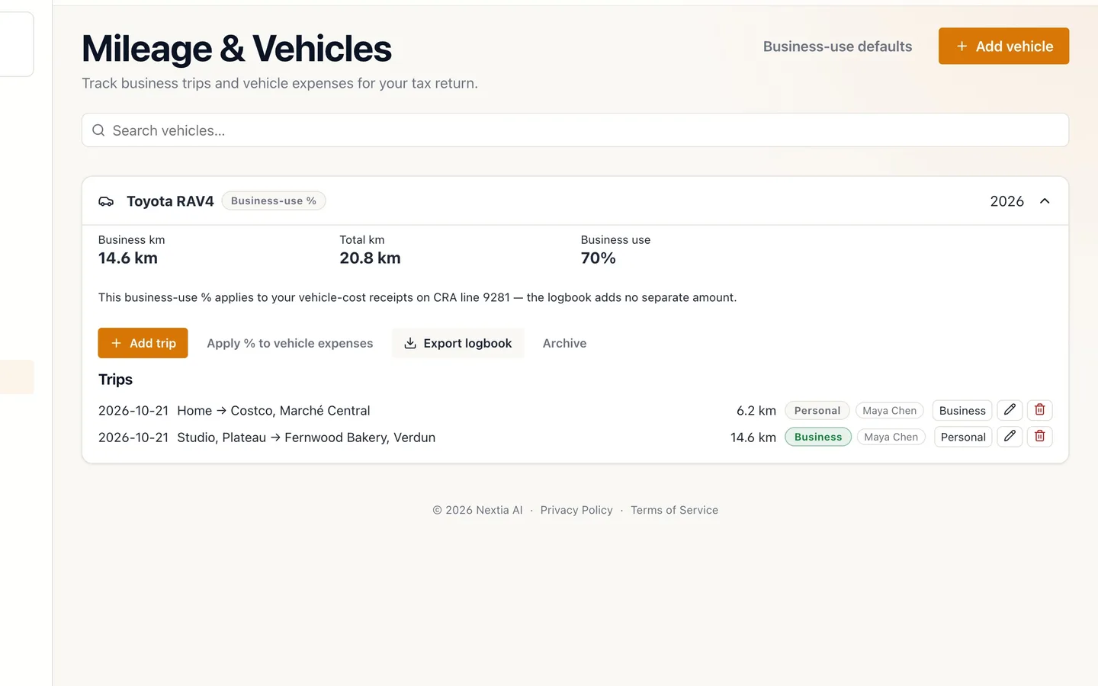
Task: Mark the Costco trip as Business
Action: (x=962, y=410)
